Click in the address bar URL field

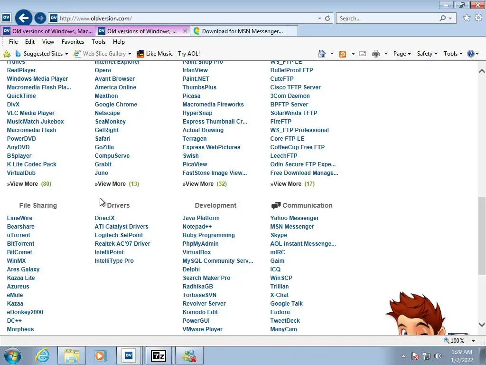[x=186, y=19]
